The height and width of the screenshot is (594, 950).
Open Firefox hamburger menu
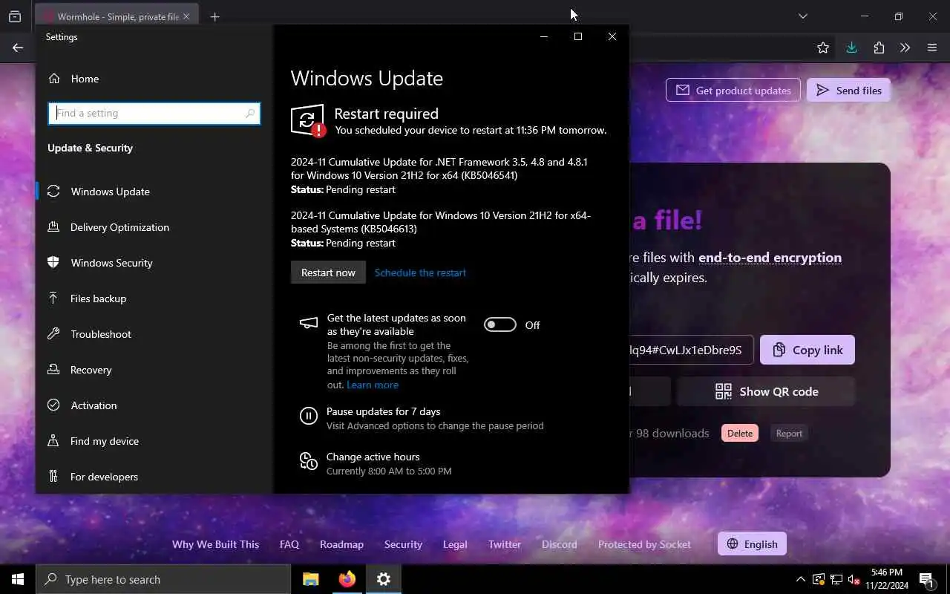click(932, 48)
